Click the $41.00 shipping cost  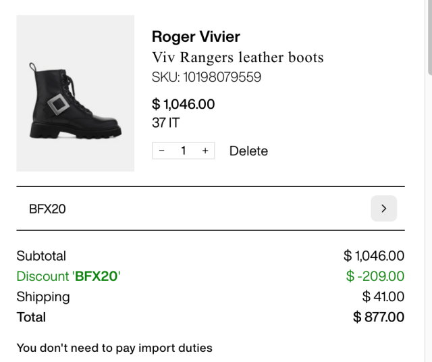[x=383, y=296]
